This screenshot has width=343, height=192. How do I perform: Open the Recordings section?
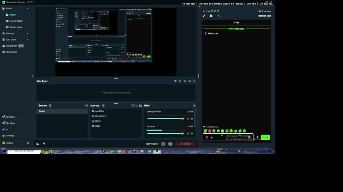pos(12,52)
